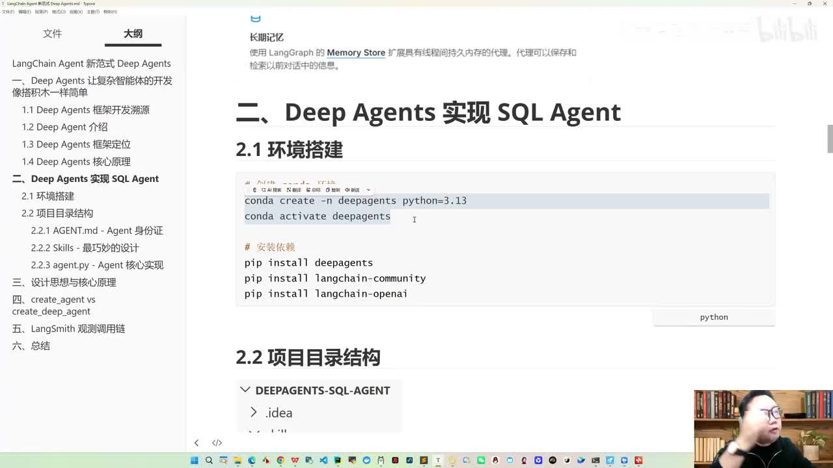833x468 pixels.
Task: Click code line pip install langchain-community
Action: pos(335,278)
